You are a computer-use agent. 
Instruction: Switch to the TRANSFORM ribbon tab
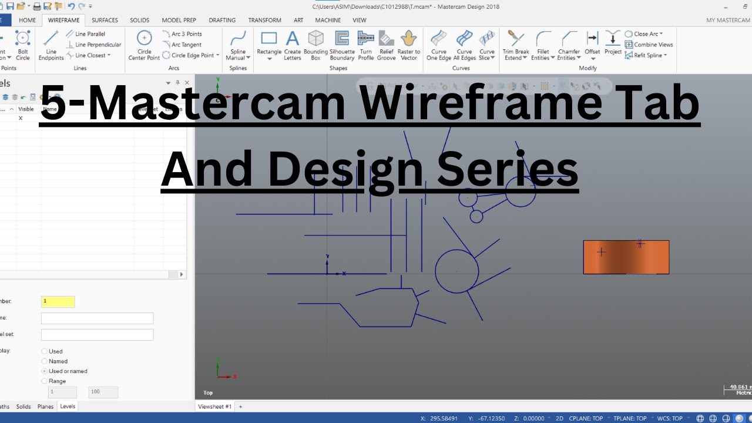pos(264,20)
